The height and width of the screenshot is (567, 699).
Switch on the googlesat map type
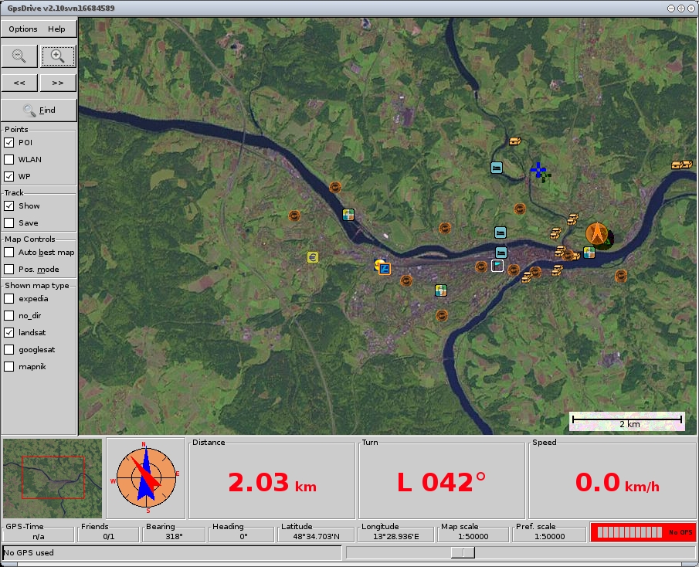pos(9,350)
